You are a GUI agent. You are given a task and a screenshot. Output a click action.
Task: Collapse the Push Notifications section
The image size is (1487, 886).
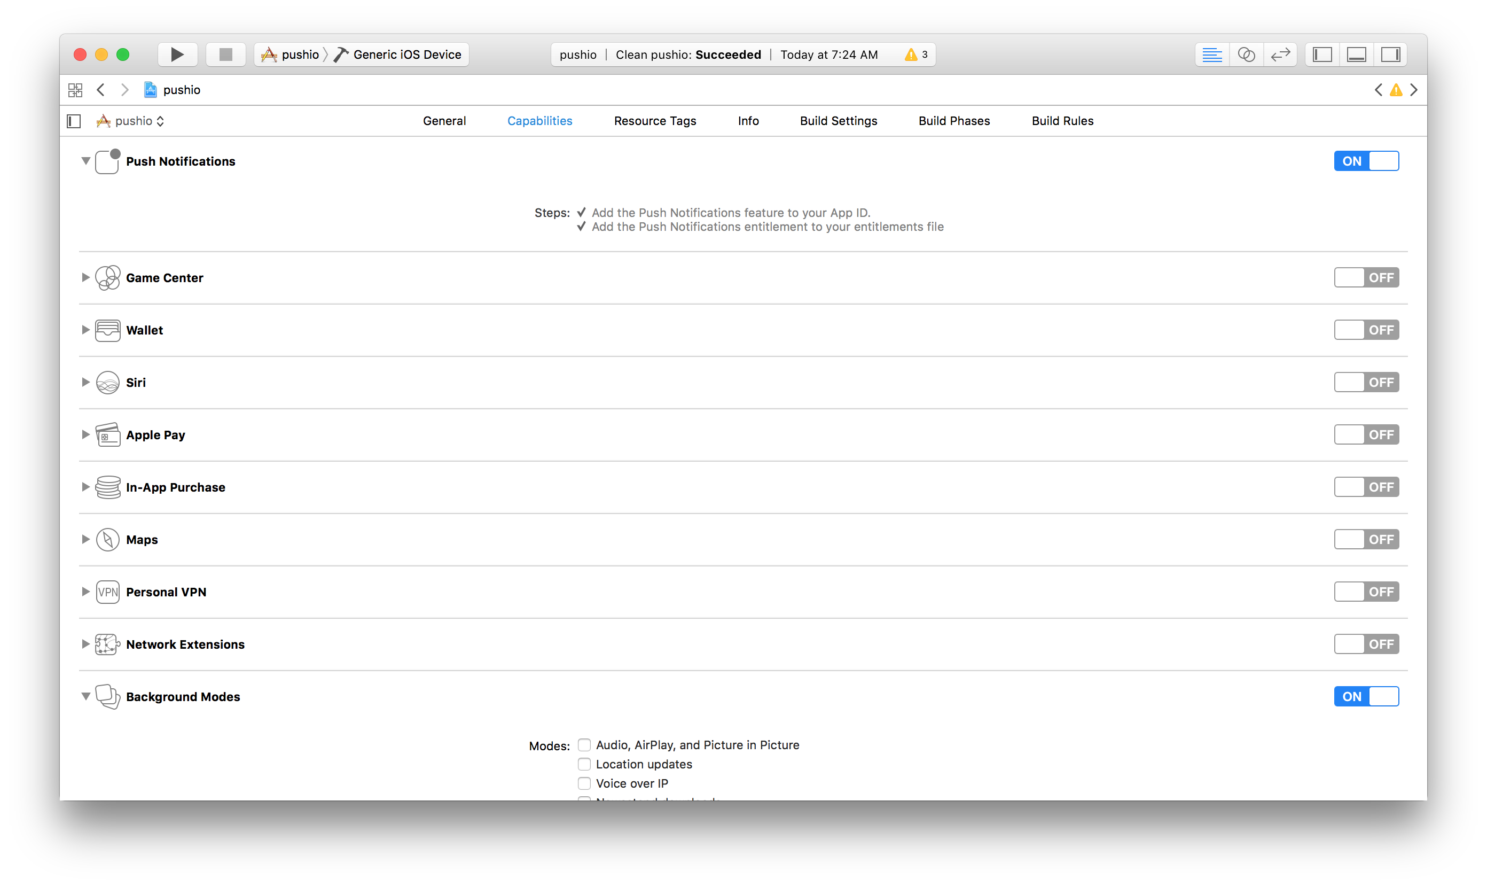click(86, 161)
